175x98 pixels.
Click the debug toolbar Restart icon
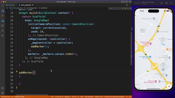pos(125,8)
